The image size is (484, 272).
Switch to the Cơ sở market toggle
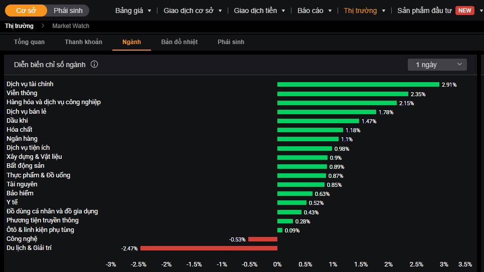tap(26, 11)
